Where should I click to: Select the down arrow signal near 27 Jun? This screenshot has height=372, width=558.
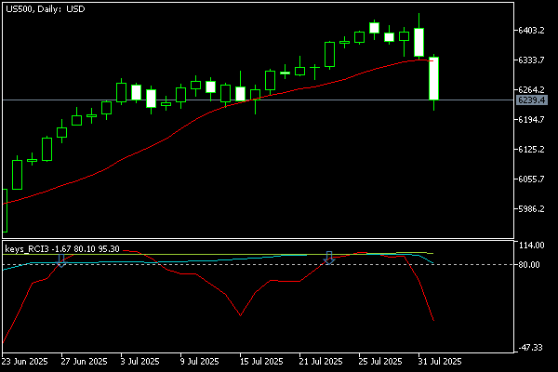(61, 260)
